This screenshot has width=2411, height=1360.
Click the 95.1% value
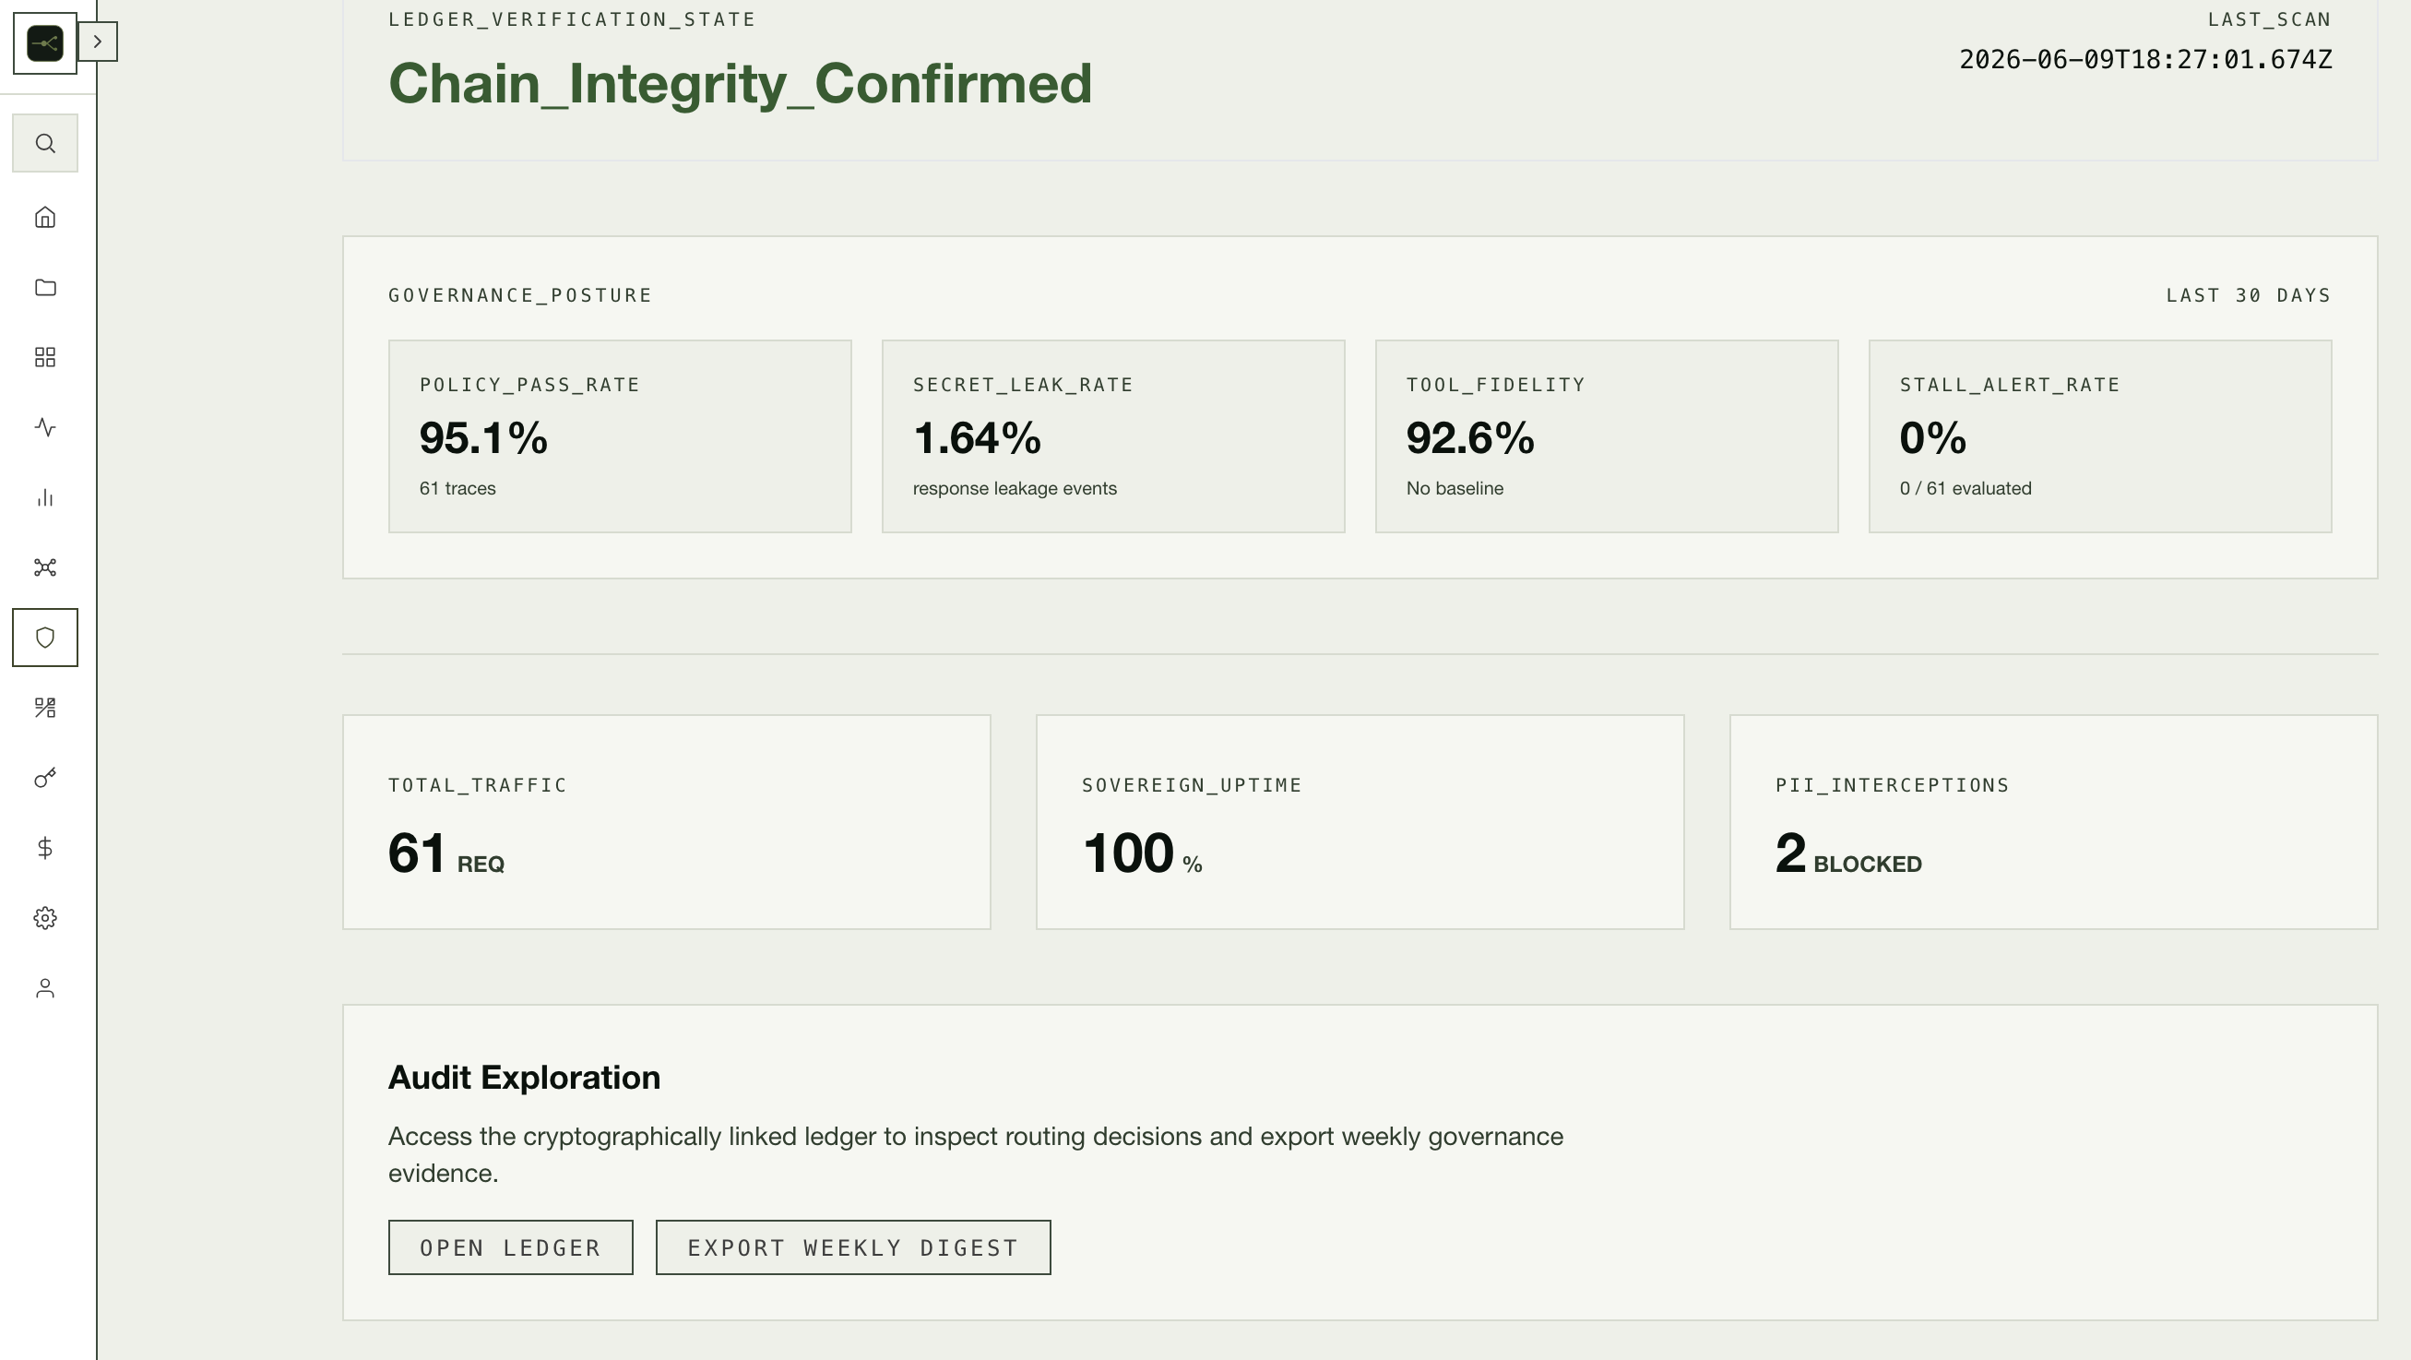click(x=483, y=438)
